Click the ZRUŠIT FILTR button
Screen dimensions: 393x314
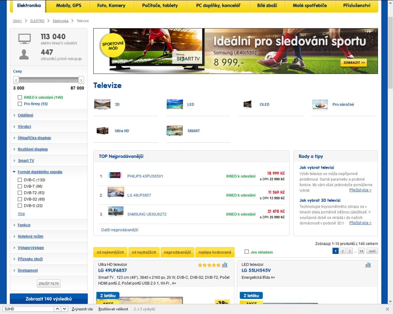tap(49, 284)
